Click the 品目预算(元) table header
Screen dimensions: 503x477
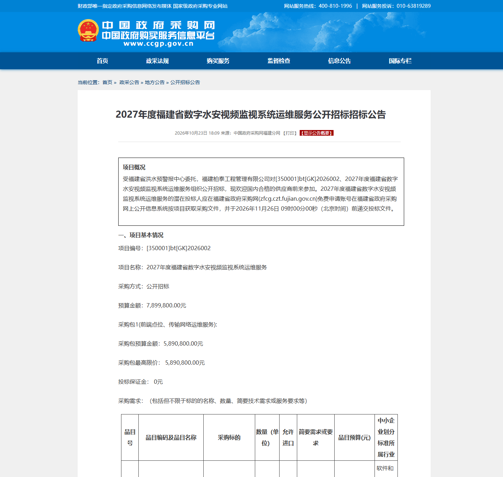[355, 437]
